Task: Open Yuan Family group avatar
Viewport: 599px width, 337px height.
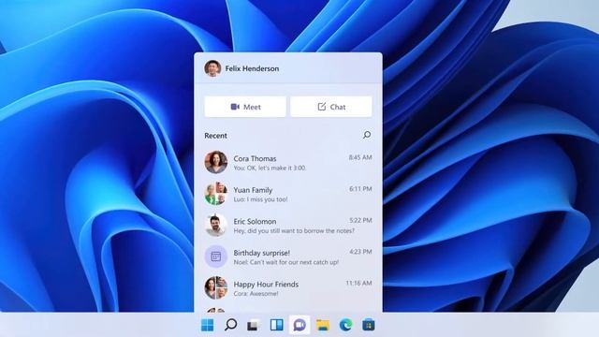Action: (216, 194)
